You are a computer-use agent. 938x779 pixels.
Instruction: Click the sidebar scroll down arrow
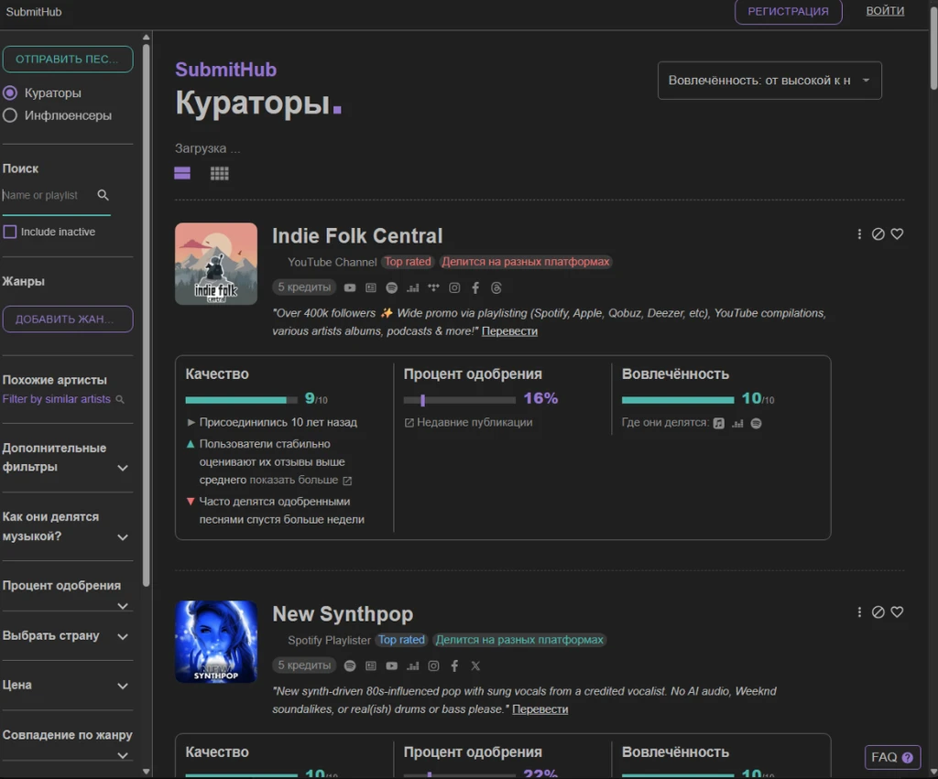click(x=146, y=772)
